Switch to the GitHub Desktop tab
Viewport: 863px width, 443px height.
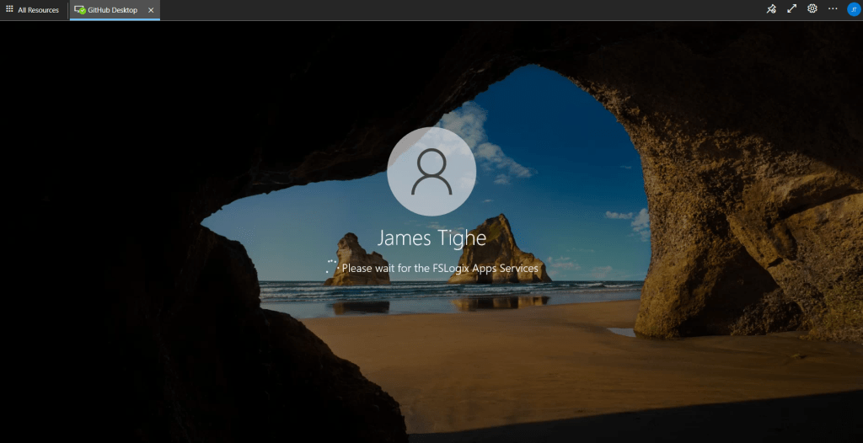(112, 10)
